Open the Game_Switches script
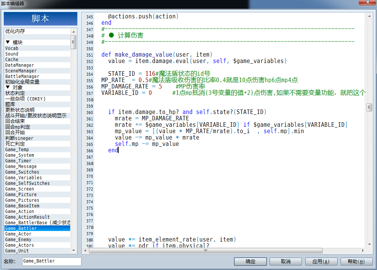Screen dimensions: 377x270 38,172
